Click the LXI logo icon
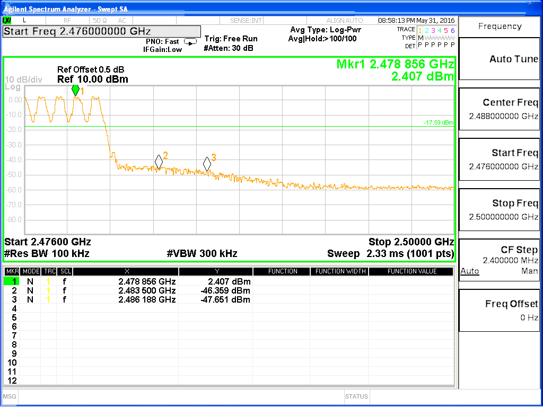Image resolution: width=543 pixels, height=407 pixels. [x=7, y=21]
